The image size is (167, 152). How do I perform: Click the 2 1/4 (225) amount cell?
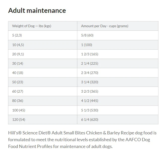[x=118, y=63]
